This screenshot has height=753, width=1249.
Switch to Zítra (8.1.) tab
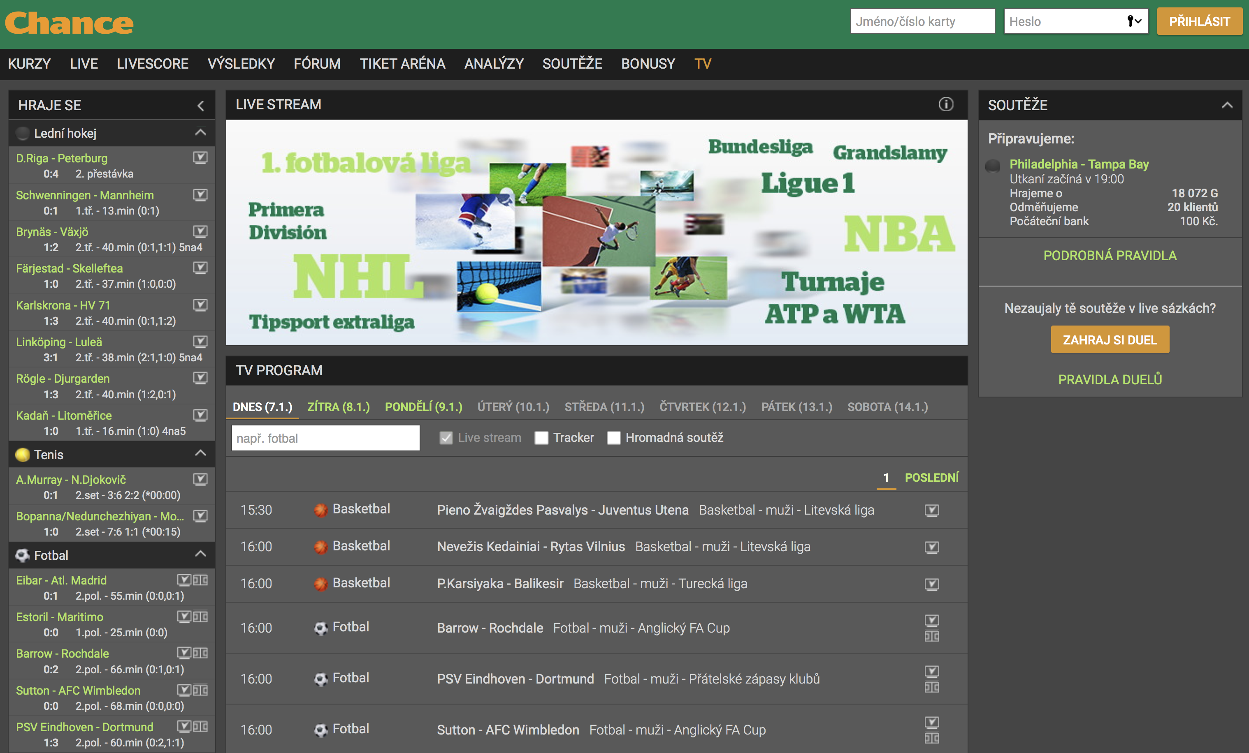(x=338, y=407)
